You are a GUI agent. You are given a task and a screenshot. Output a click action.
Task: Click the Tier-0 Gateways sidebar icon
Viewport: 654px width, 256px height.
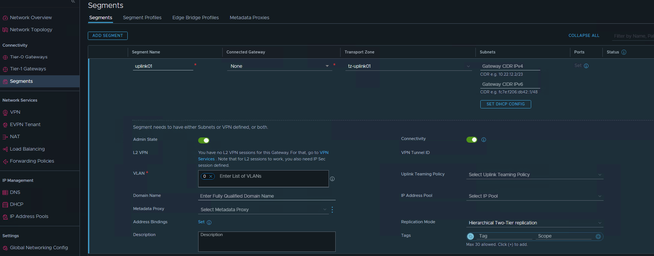(5, 57)
